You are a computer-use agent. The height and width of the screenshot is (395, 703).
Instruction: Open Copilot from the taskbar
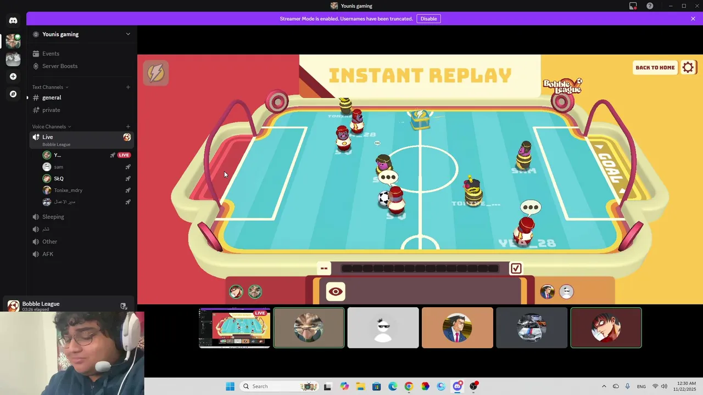coord(344,386)
